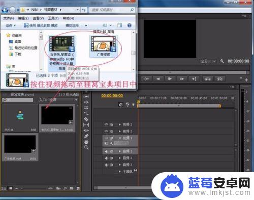
Task: Mute the 音频 1 track speaker
Action: click(106, 151)
